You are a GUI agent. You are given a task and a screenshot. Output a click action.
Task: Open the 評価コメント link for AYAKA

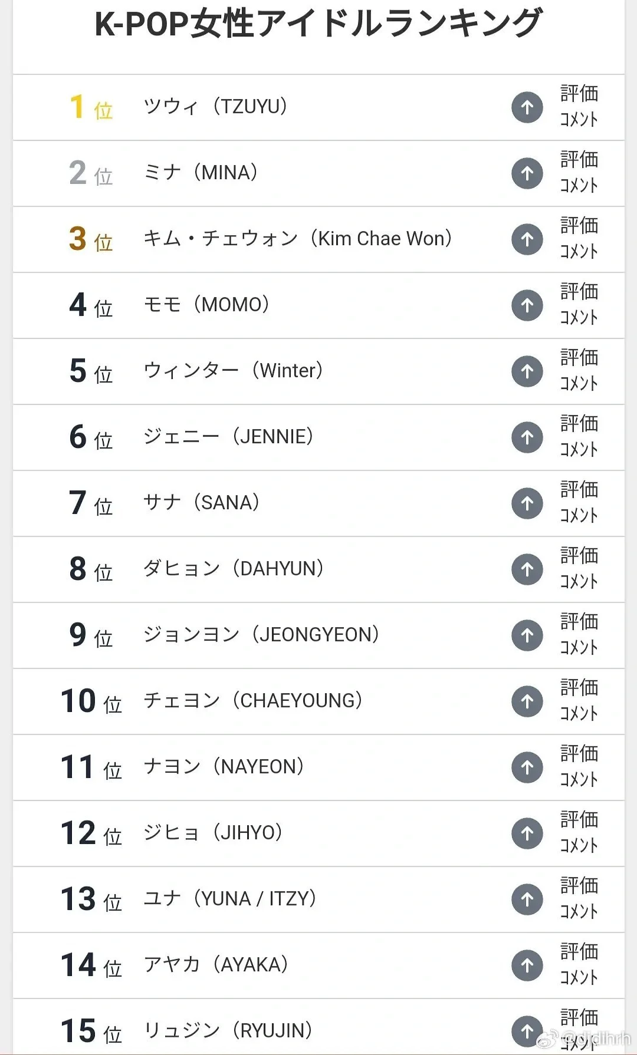(x=579, y=965)
